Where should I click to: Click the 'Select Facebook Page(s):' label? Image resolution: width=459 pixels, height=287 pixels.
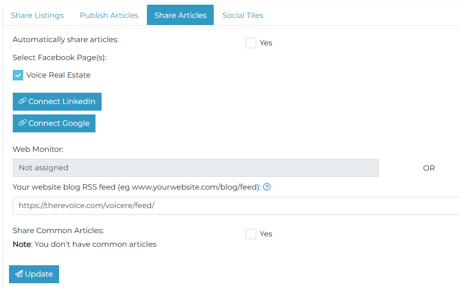click(60, 57)
